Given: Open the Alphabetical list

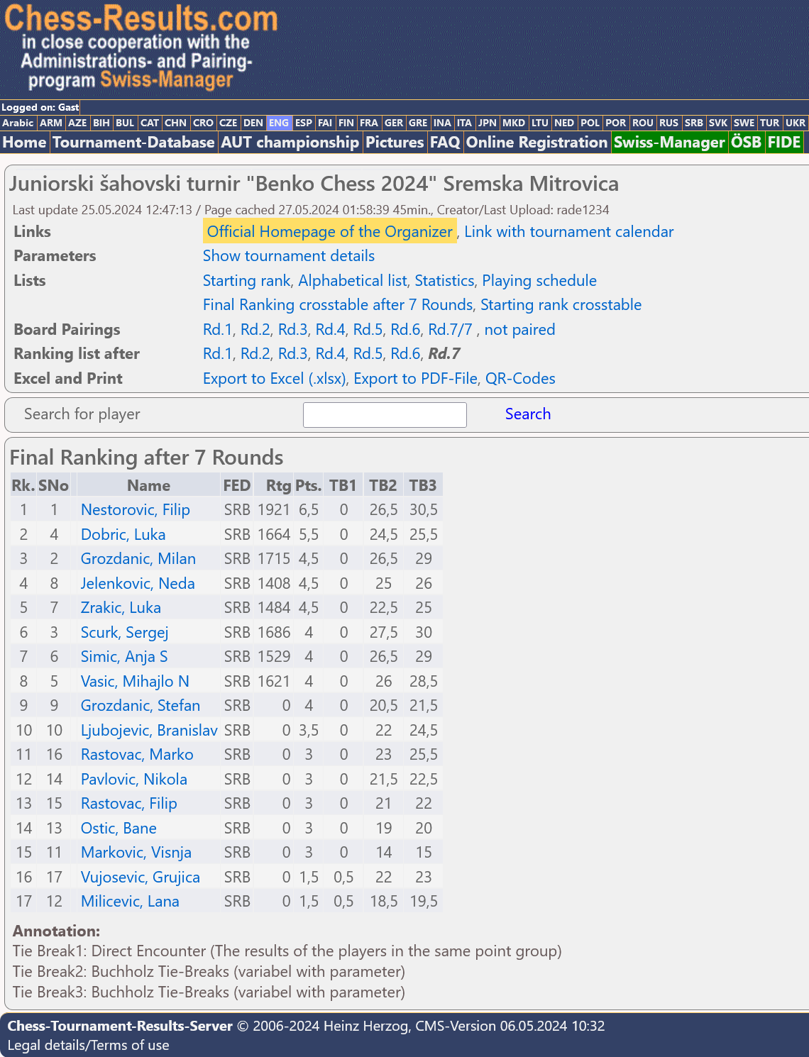Looking at the screenshot, I should point(353,280).
